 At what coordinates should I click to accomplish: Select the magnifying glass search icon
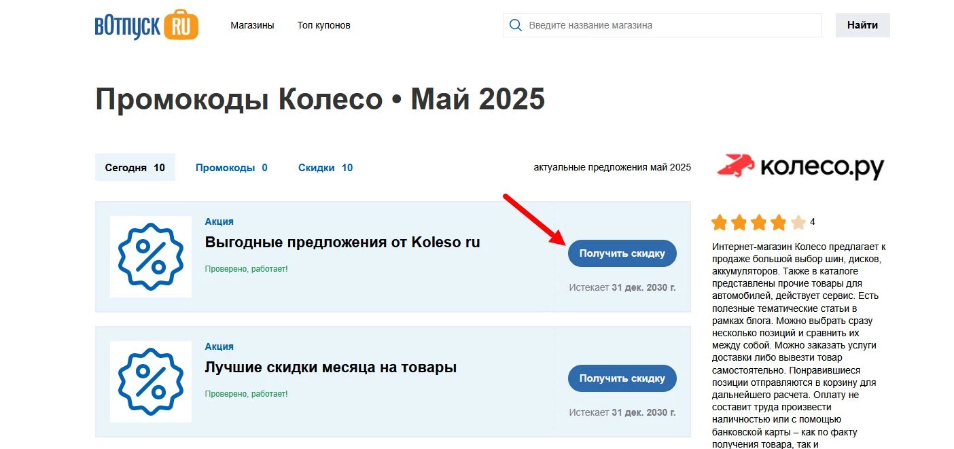515,24
